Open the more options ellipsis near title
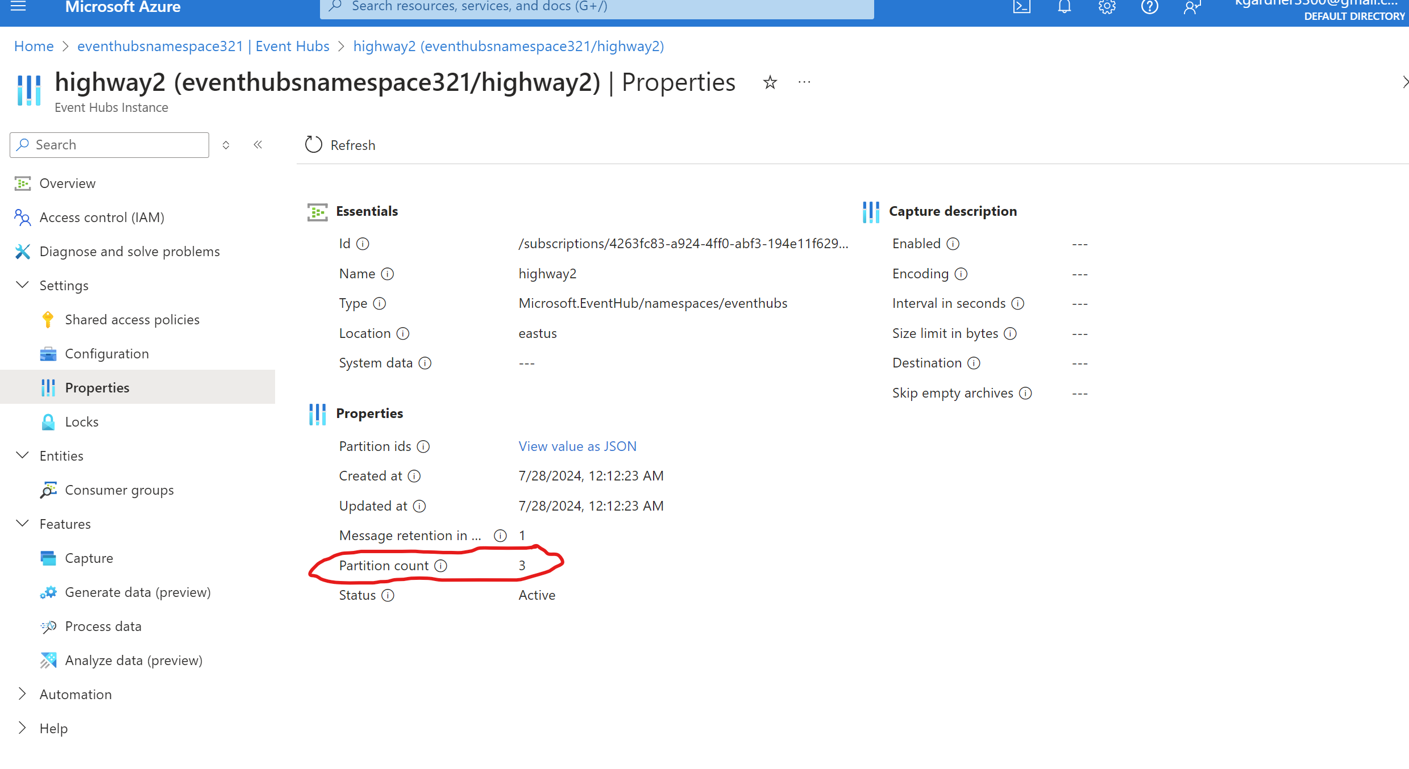 click(x=804, y=82)
